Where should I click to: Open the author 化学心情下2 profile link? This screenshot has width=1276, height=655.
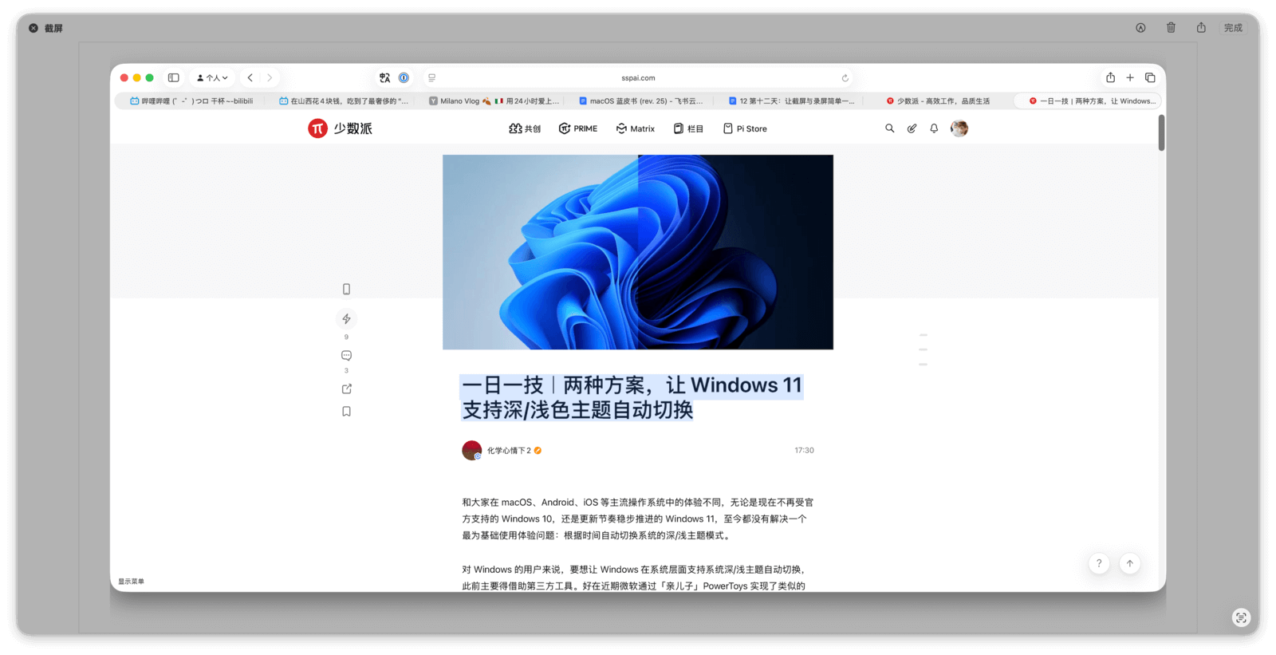pos(509,451)
